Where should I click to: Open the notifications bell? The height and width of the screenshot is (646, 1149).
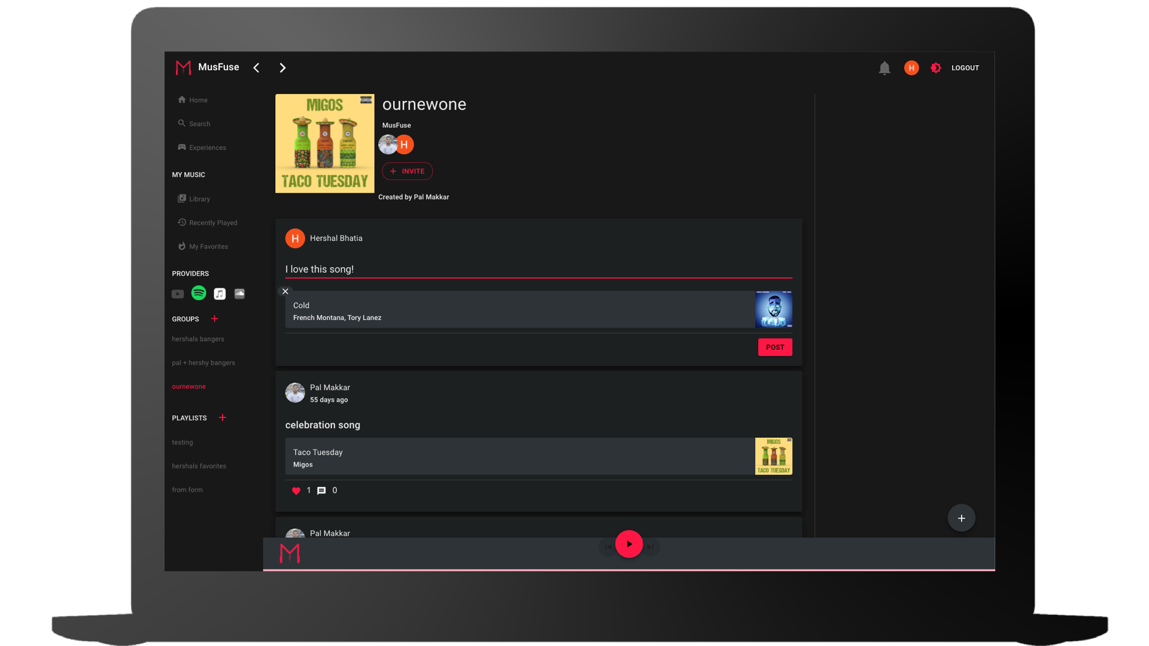(x=884, y=68)
